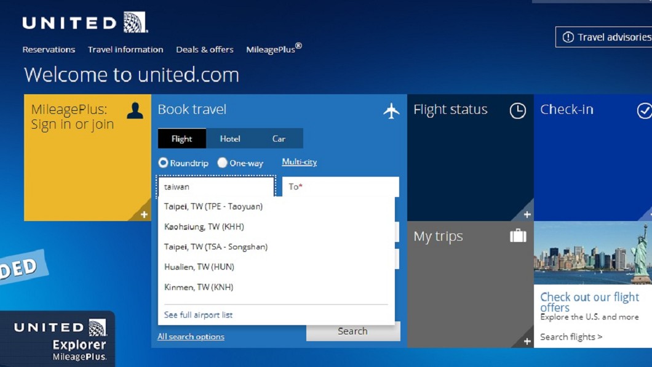The height and width of the screenshot is (367, 652).
Task: Click the New York skyline promo image
Action: click(593, 253)
